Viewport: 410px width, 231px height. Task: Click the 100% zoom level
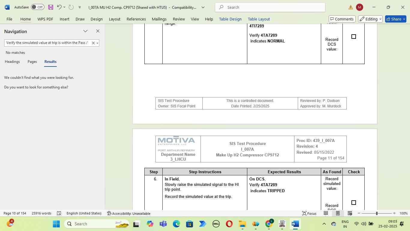point(403,213)
